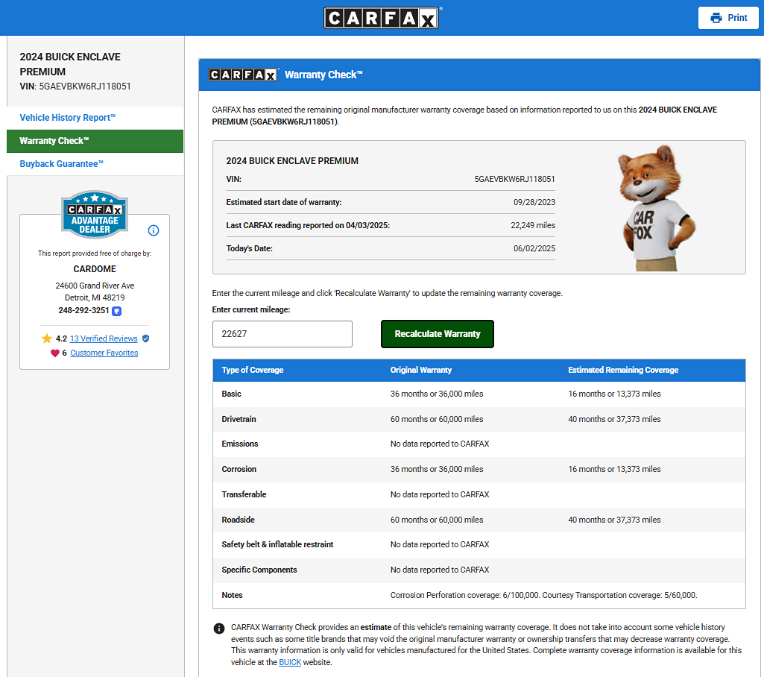This screenshot has height=677, width=764.
Task: Open the Customer Favorites link
Action: (104, 353)
